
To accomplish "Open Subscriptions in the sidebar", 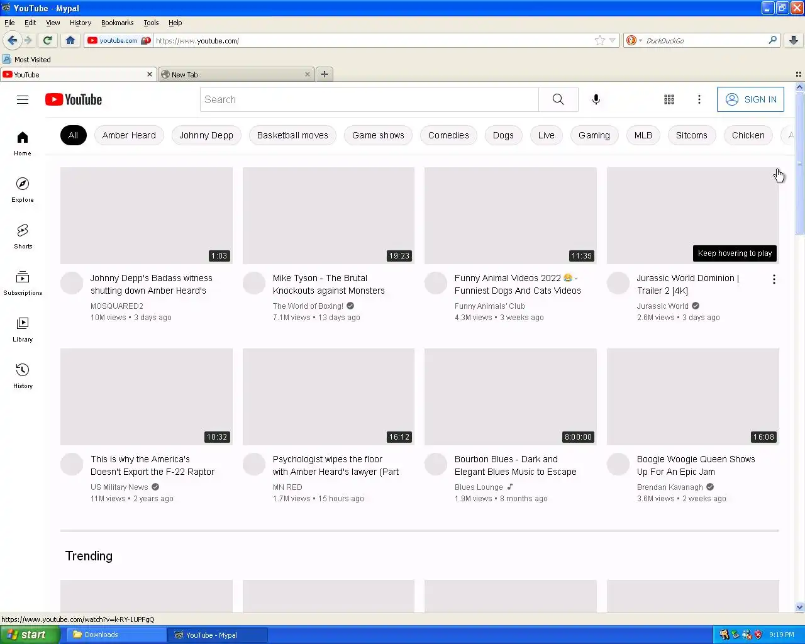I will coord(23,283).
